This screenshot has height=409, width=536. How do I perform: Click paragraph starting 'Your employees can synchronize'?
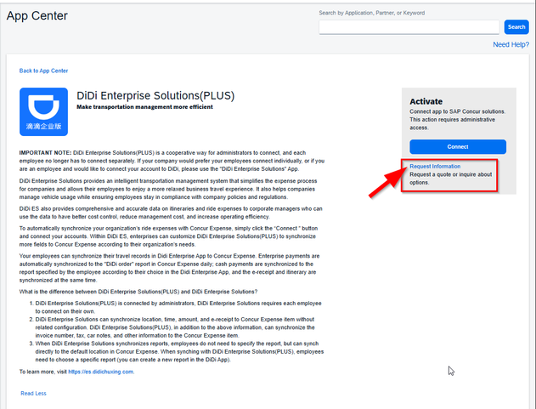[169, 268]
